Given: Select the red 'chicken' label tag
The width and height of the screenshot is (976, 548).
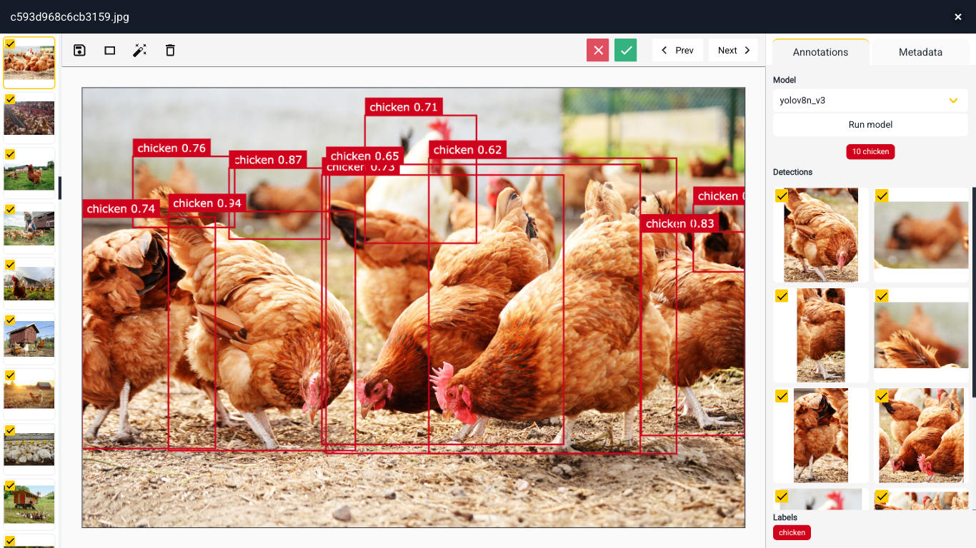Looking at the screenshot, I should [x=792, y=532].
